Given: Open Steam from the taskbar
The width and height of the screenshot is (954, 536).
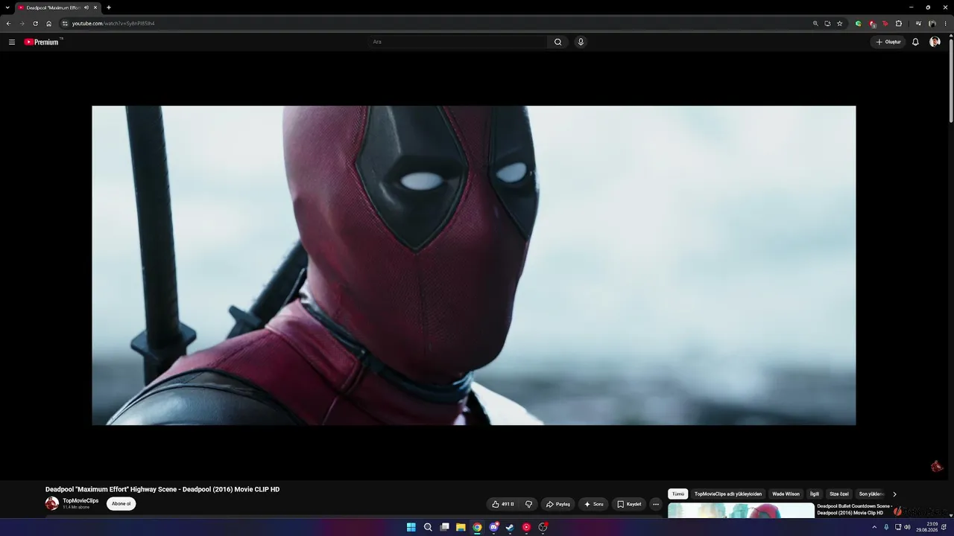Looking at the screenshot, I should [510, 527].
